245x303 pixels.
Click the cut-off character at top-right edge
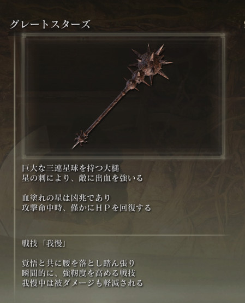[243, 25]
